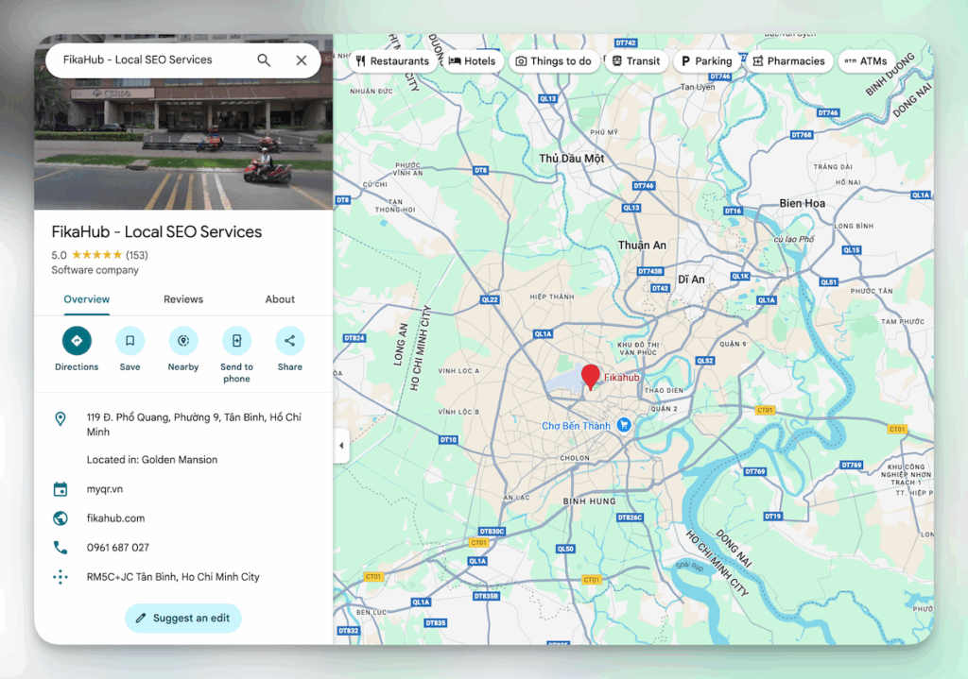Save the place with bookmark icon
The height and width of the screenshot is (679, 968).
130,340
